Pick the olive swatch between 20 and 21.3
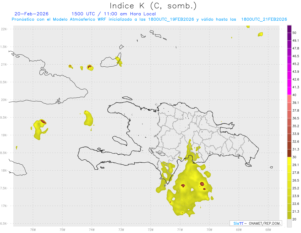 (x=289, y=215)
